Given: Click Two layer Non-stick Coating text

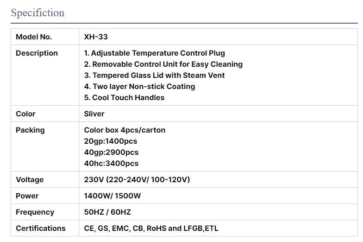Looking at the screenshot, I should click(x=140, y=87).
